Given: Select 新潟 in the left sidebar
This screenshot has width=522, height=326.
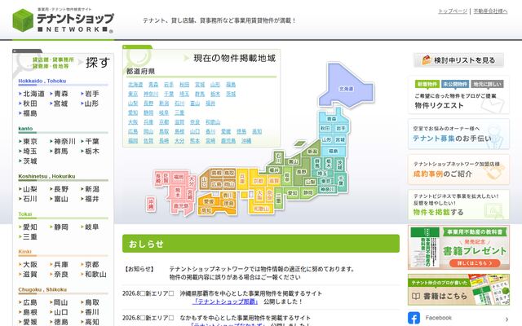Looking at the screenshot, I should [x=92, y=189].
